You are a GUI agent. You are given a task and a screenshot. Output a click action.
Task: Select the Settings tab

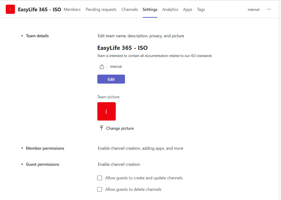[150, 9]
